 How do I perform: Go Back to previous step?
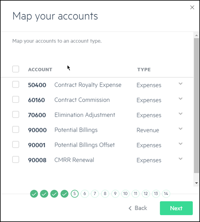tap(138, 208)
